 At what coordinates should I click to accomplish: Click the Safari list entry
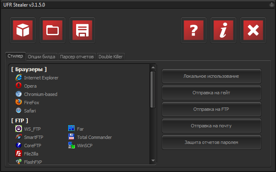pos(30,110)
